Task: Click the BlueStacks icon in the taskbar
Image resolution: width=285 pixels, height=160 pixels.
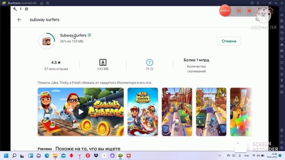Action: 120,156
